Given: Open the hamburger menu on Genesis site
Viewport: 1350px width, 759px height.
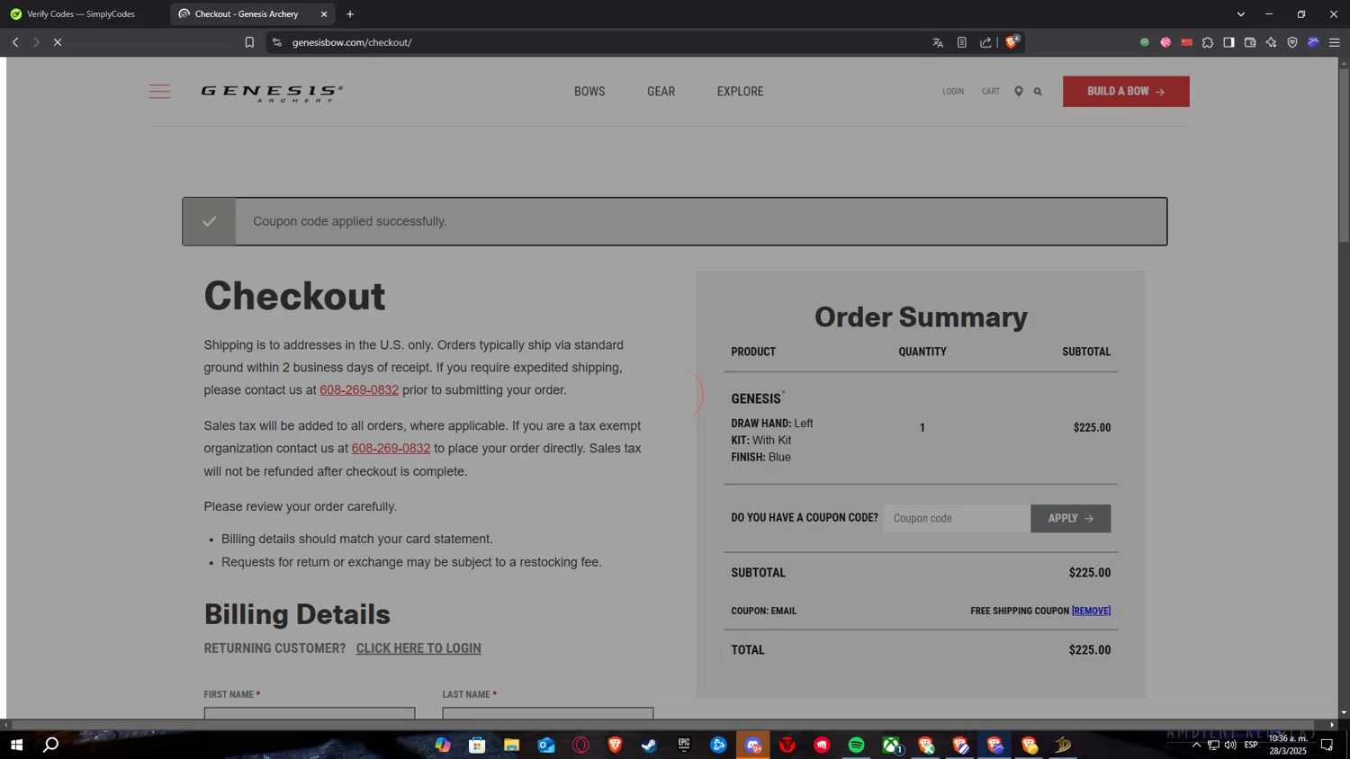Looking at the screenshot, I should point(159,92).
